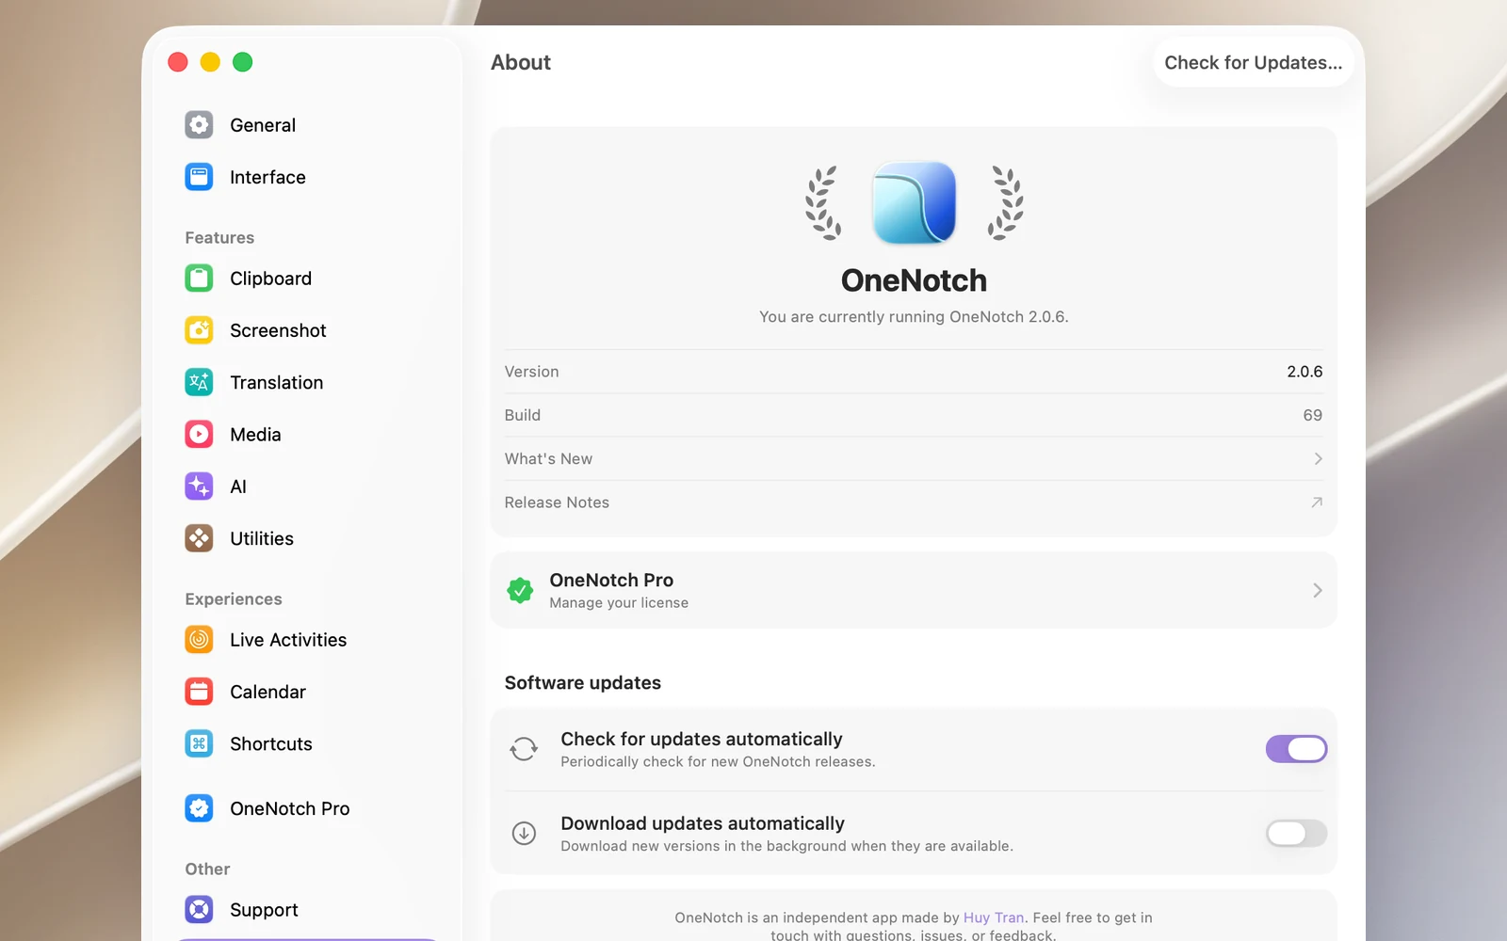Disable Check for updates automatically switch

[x=1296, y=749]
